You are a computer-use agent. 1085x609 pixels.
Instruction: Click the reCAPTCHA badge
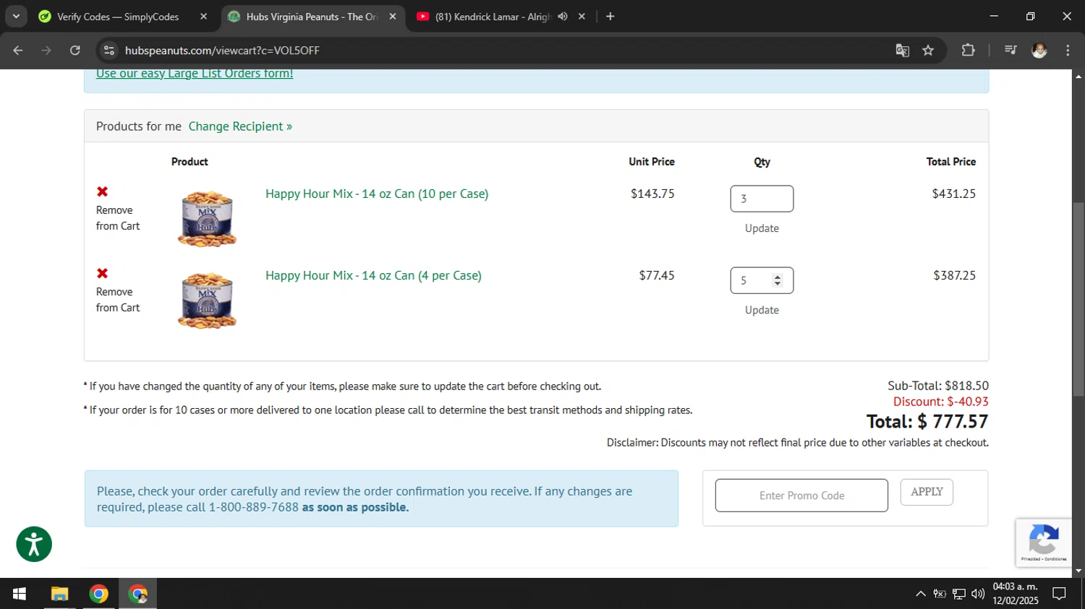1043,542
